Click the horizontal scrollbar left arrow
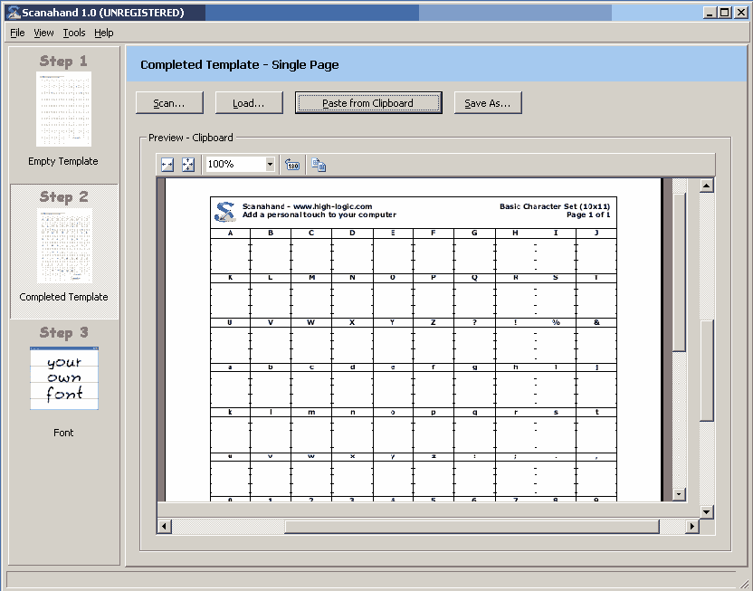The height and width of the screenshot is (591, 753). 164,526
